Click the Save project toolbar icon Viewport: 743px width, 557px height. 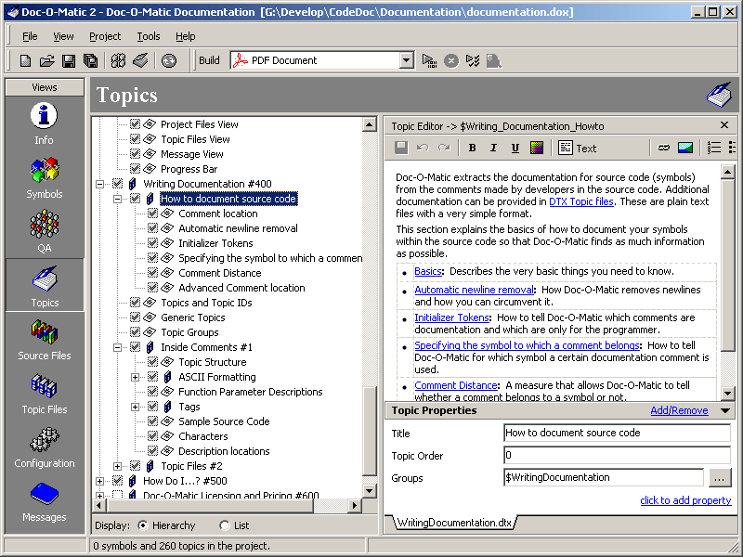(x=69, y=60)
